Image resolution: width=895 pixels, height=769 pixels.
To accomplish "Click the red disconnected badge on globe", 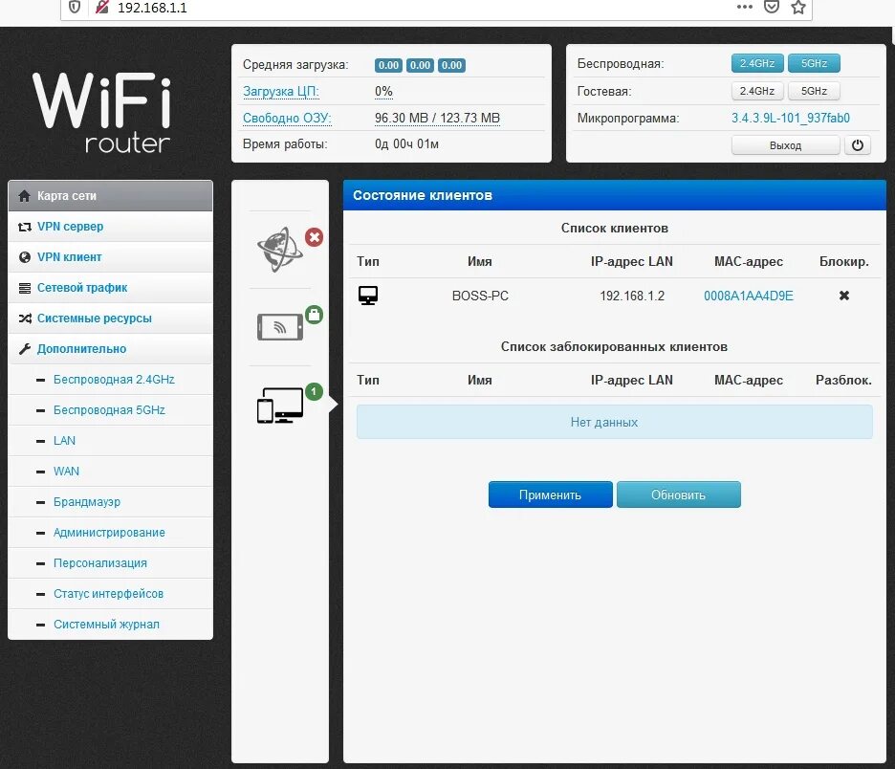I will point(314,237).
